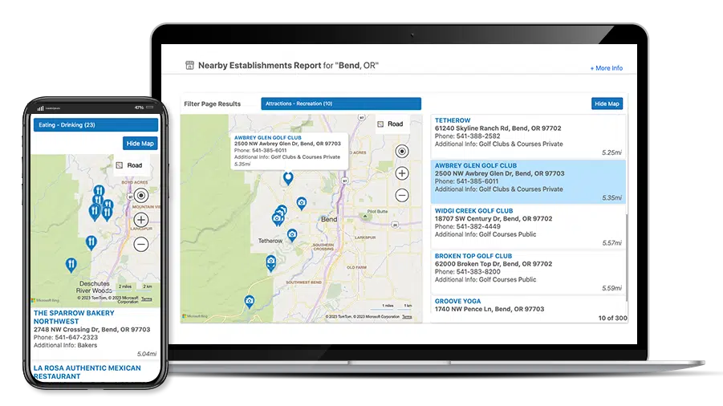The height and width of the screenshot is (406, 723).
Task: Click address 18707 SW Century Dr
Action: (494, 218)
